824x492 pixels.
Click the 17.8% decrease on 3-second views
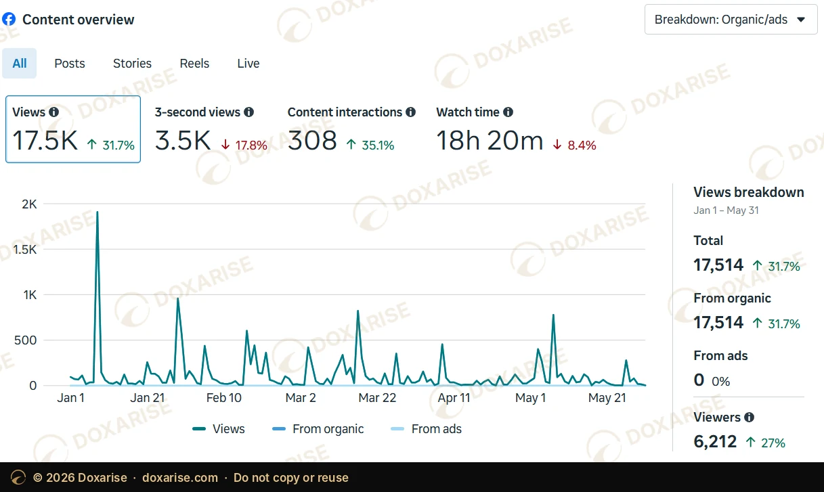pyautogui.click(x=244, y=145)
